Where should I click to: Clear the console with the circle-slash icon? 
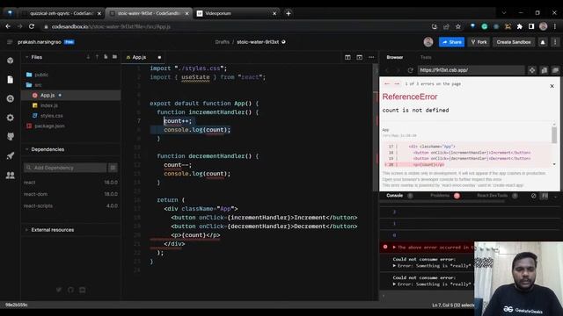[534, 196]
